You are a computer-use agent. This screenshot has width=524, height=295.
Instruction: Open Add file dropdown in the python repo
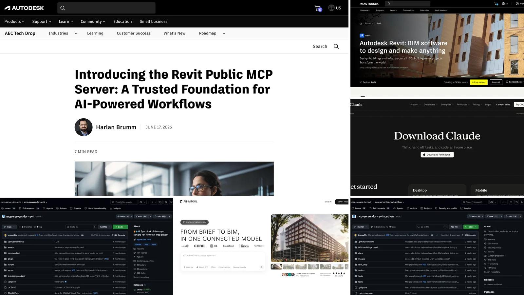pos(455,227)
